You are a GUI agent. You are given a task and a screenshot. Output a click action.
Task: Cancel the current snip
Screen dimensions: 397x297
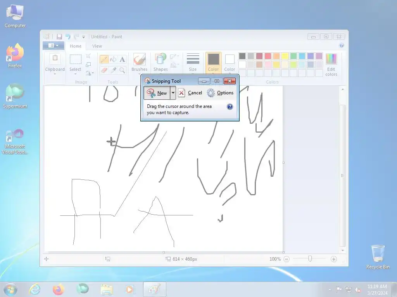tap(190, 93)
